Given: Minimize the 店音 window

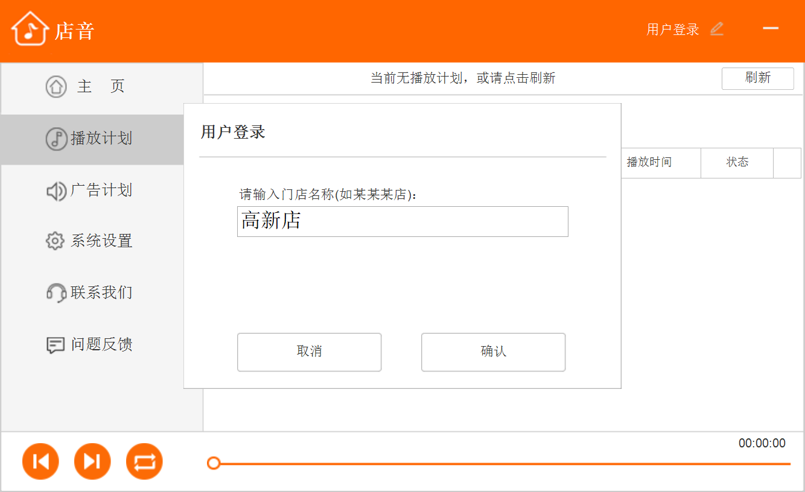Looking at the screenshot, I should pos(771,28).
